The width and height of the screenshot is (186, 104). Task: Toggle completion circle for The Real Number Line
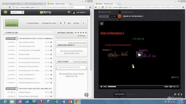click(x=16, y=46)
